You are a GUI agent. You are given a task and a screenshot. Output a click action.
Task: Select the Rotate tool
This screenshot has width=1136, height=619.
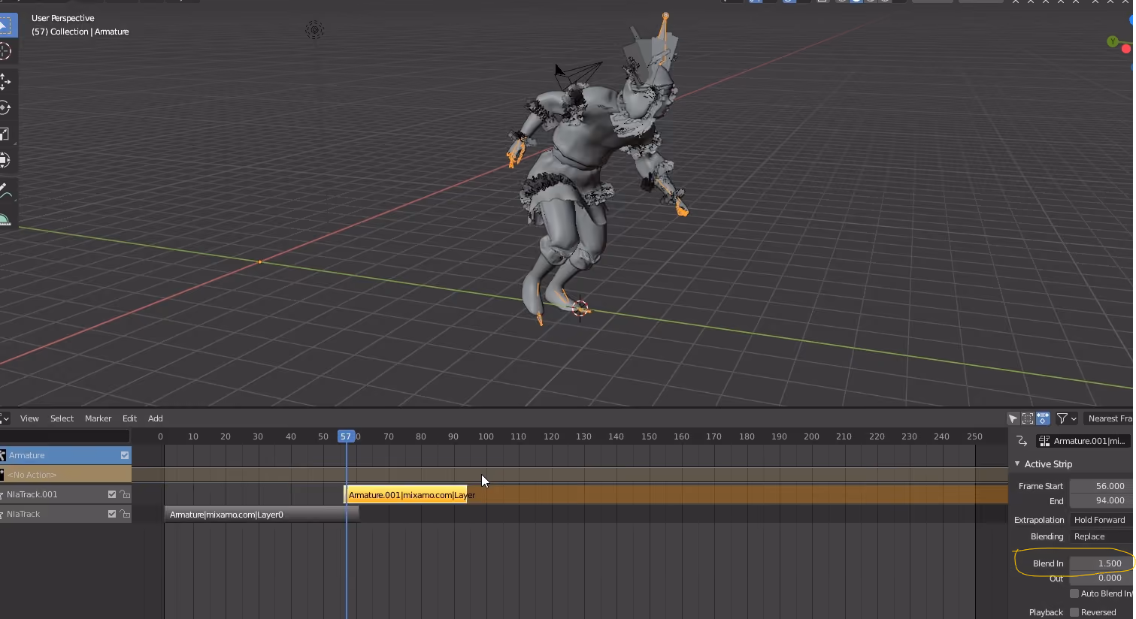pyautogui.click(x=5, y=107)
